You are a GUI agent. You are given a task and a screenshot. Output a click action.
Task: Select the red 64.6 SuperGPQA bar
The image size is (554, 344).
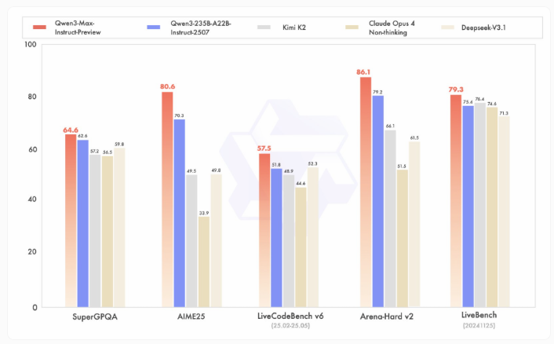tap(71, 220)
